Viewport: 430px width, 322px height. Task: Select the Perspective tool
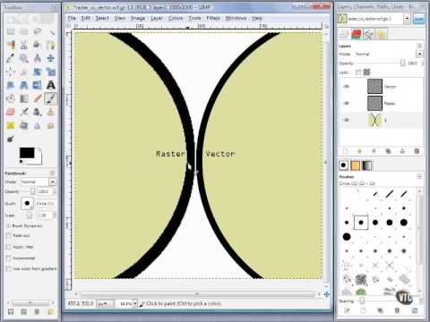click(x=24, y=85)
